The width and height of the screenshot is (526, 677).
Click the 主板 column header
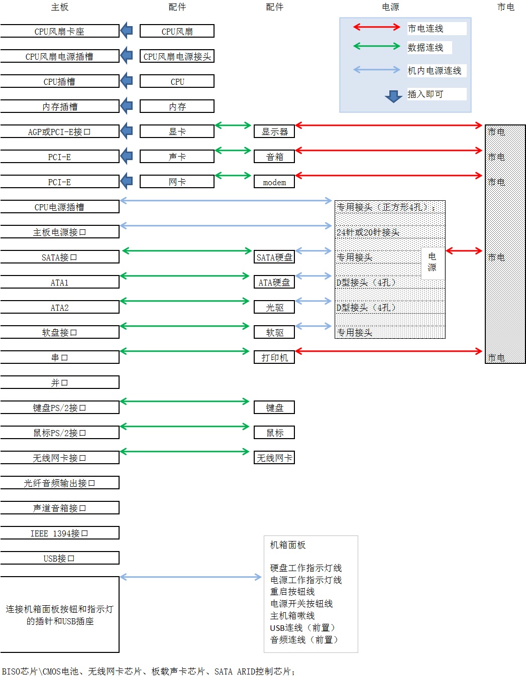pos(59,7)
